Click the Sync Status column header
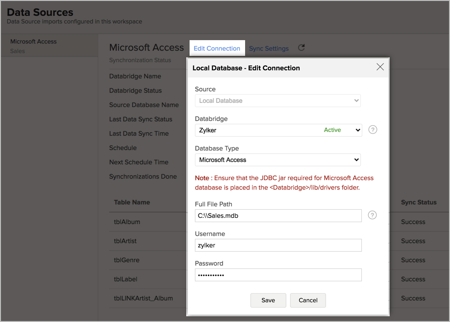The width and height of the screenshot is (450, 322). pos(419,202)
